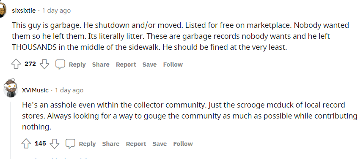Viewport: 363px width, 159px height.
Task: Open sixsixtie's avatar image
Action: pos(3,9)
